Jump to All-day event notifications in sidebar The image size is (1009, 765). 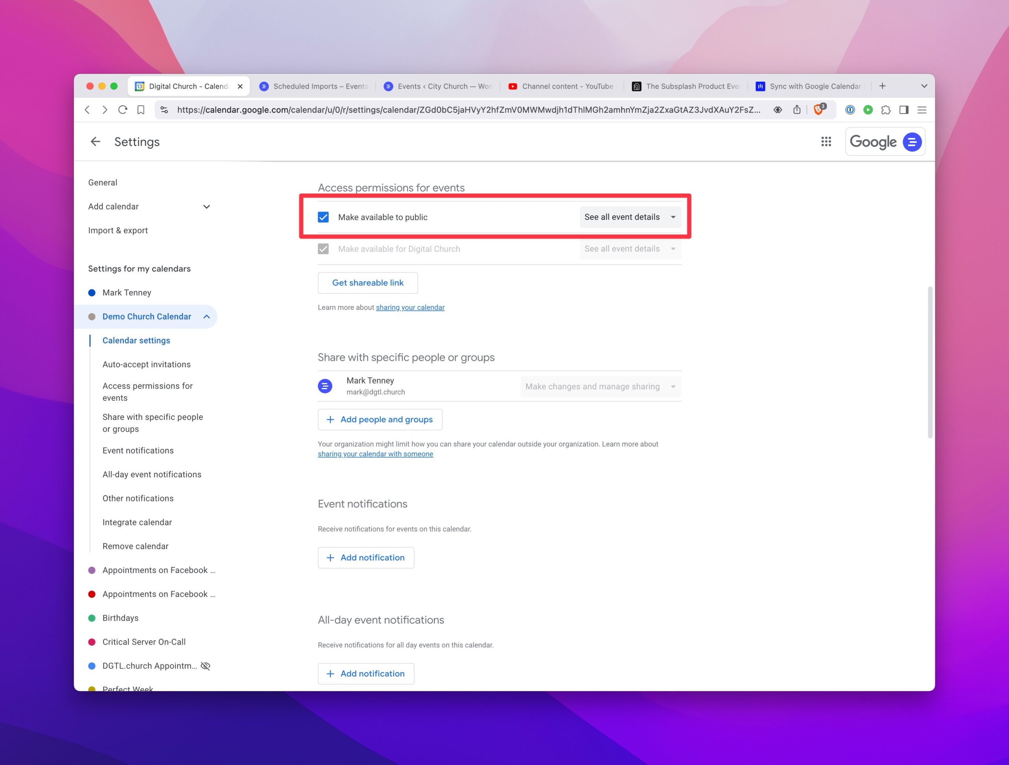coord(152,475)
